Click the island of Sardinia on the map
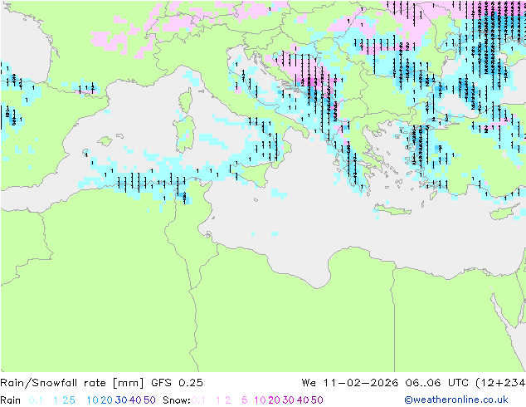 (x=185, y=135)
